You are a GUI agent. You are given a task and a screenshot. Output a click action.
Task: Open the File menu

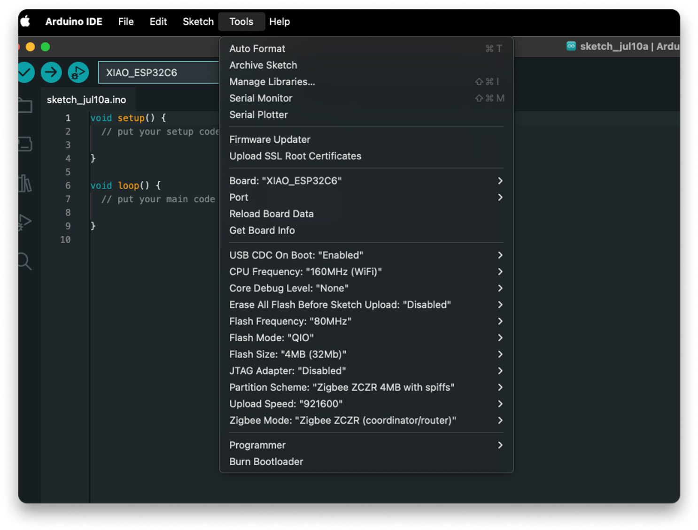tap(126, 22)
